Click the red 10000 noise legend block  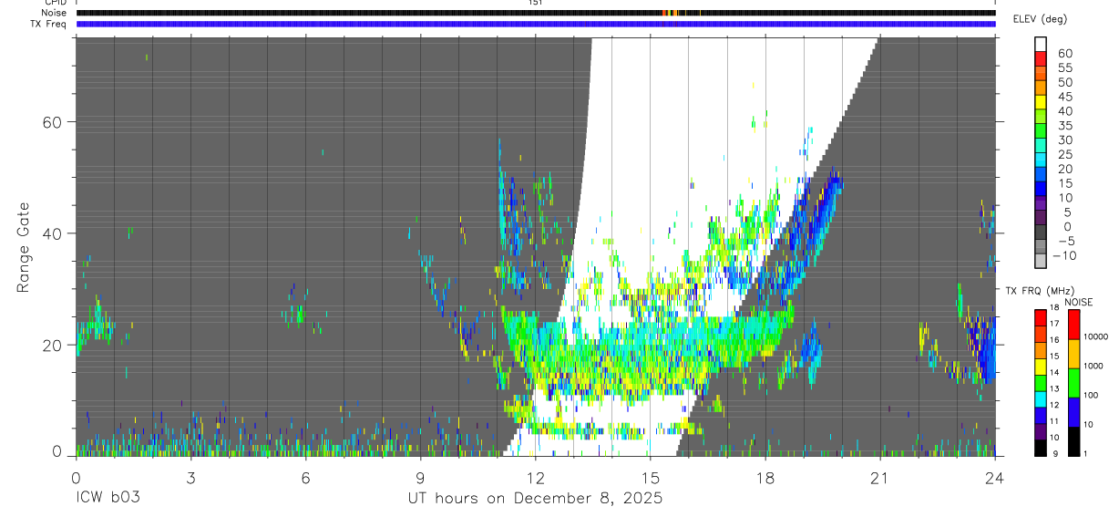1074,325
